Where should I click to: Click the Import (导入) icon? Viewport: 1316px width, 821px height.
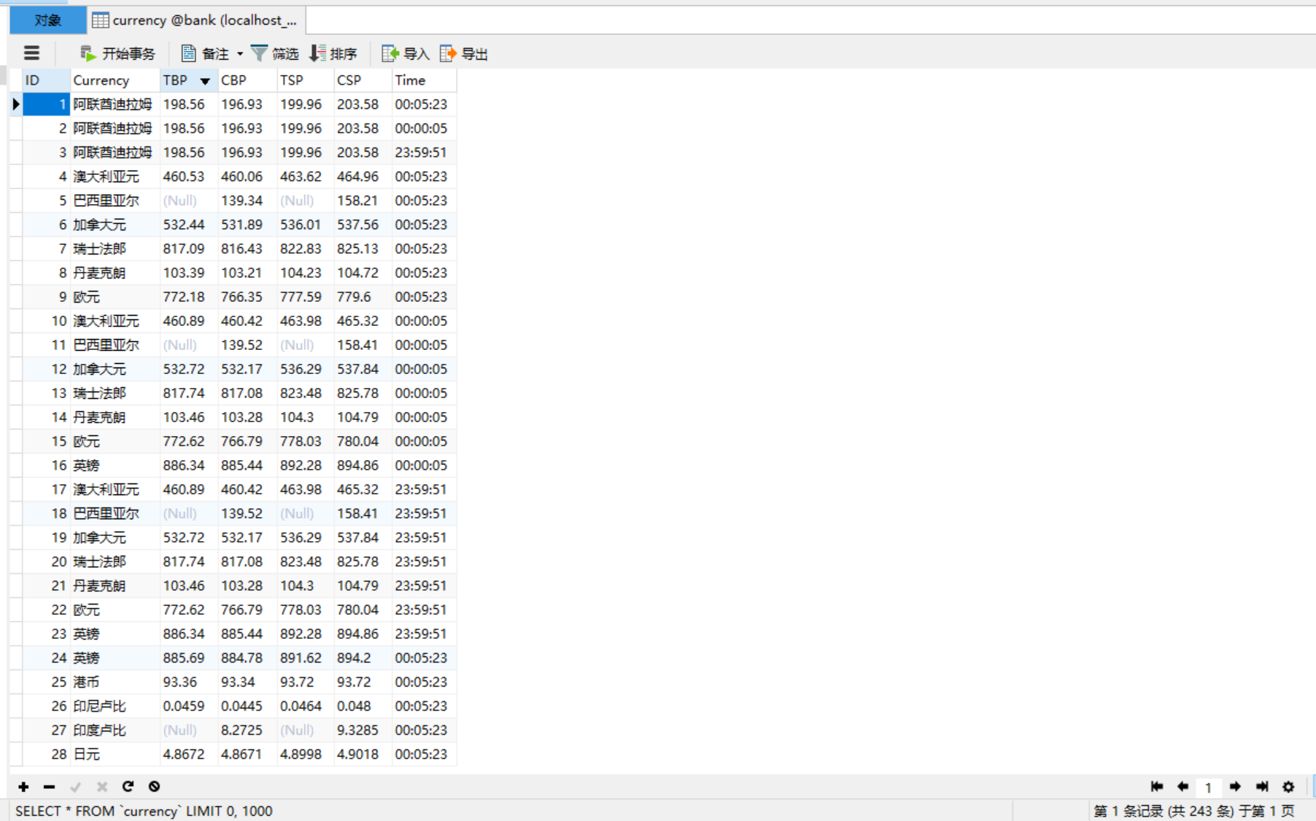[x=405, y=53]
